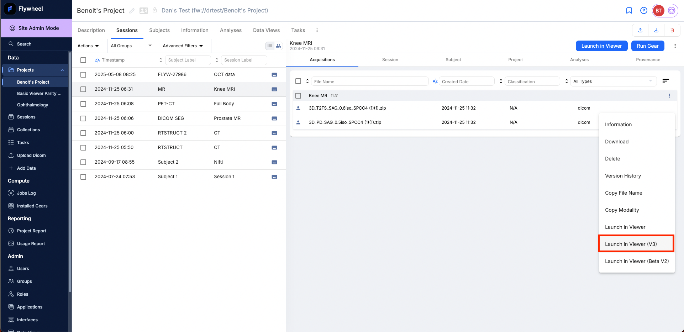Click the Session Label sort arrows
This screenshot has height=332, width=684.
(x=217, y=60)
